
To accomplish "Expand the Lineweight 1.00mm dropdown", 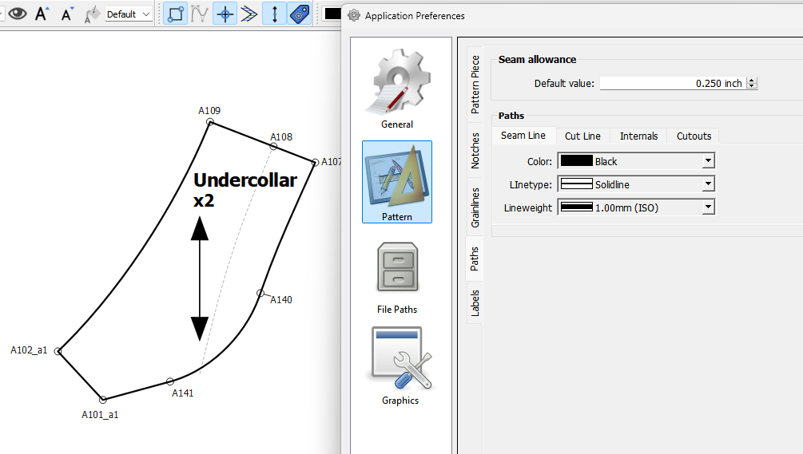I will click(x=636, y=207).
